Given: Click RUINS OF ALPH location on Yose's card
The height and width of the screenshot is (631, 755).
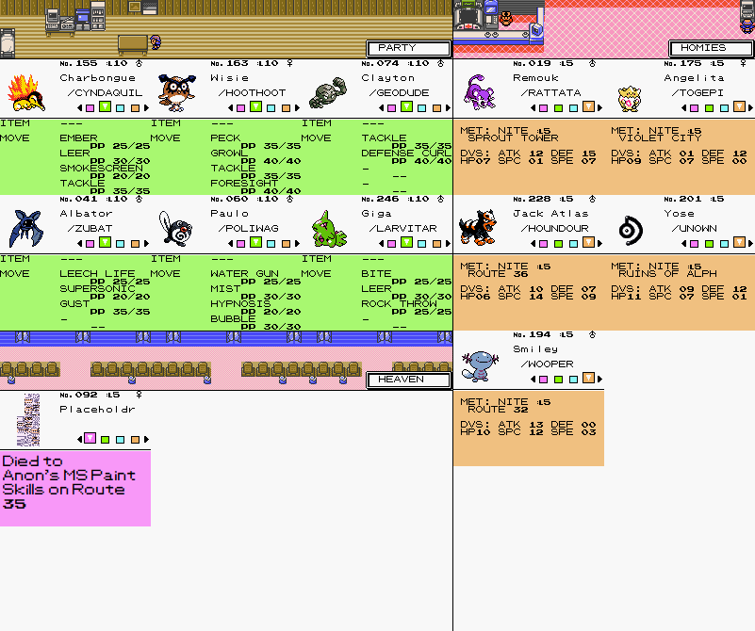Looking at the screenshot, I should point(667,274).
